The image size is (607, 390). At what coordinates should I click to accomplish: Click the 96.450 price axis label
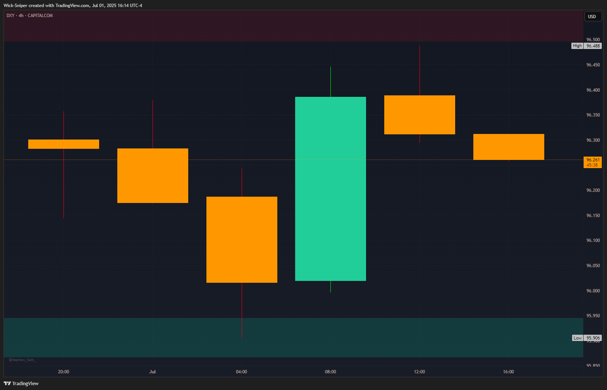coord(593,65)
